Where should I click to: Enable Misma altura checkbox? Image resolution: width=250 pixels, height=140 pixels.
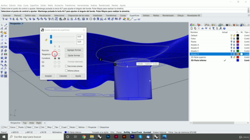coord(66,71)
